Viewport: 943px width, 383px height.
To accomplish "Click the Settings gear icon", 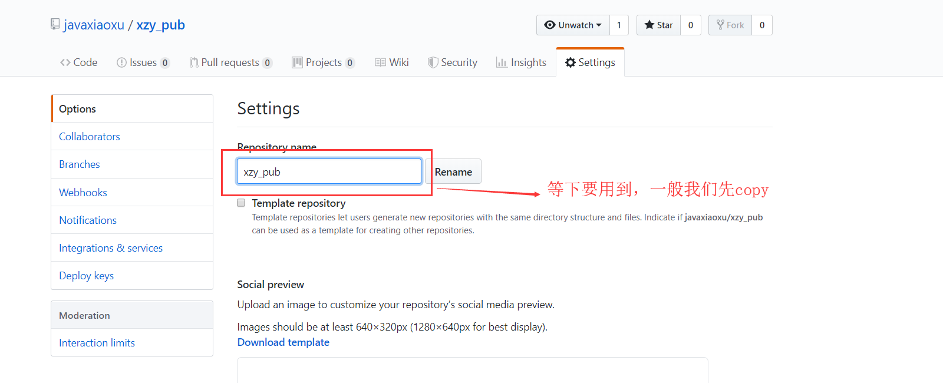I will coord(571,62).
